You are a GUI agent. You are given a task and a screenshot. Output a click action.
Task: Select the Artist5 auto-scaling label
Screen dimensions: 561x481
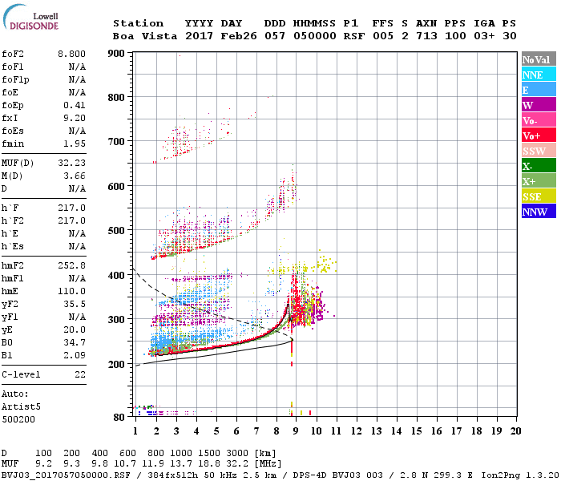tap(19, 407)
